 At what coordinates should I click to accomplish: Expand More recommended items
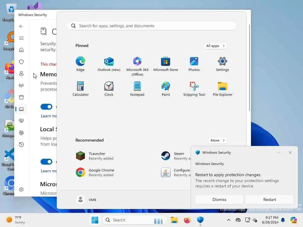(x=217, y=140)
